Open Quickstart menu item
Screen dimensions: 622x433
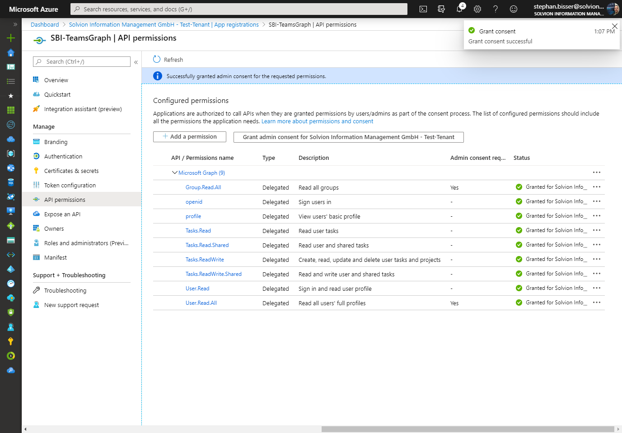coord(57,95)
